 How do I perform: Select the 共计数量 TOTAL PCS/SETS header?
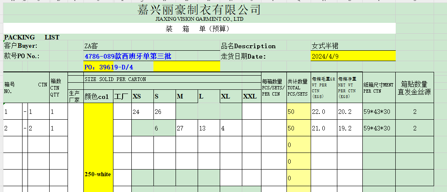click(x=298, y=88)
